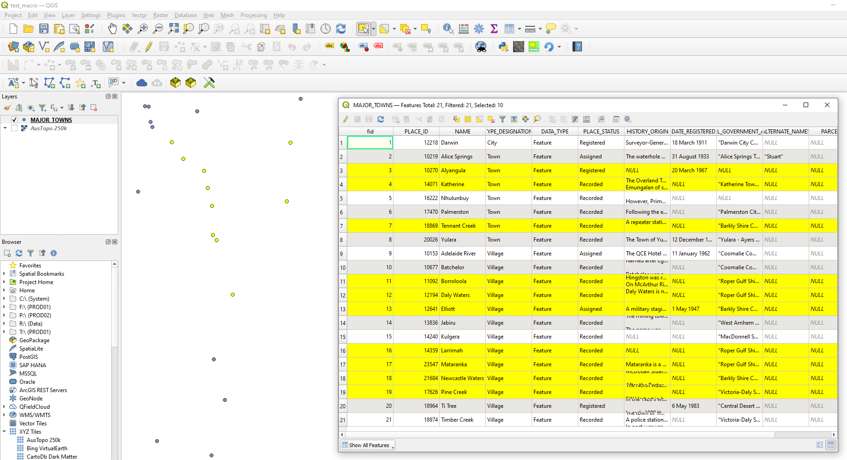847x460 pixels.
Task: Click the Map Tips speech bubble icon
Action: point(551,29)
